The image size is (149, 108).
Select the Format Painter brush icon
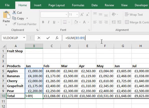pyautogui.click(x=14, y=24)
